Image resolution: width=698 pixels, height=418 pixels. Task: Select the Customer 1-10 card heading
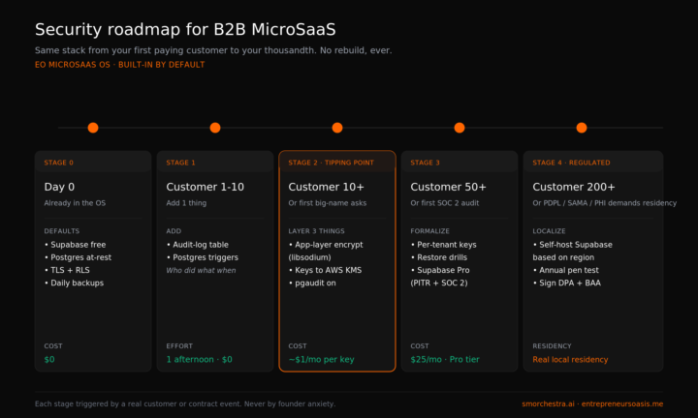(x=206, y=187)
